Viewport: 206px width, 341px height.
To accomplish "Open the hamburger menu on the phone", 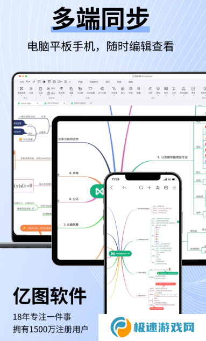I will pyautogui.click(x=174, y=187).
